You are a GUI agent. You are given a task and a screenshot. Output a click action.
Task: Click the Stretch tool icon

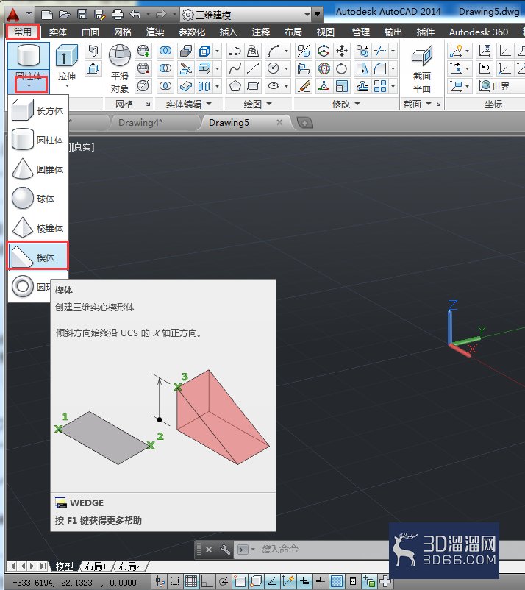click(362, 68)
